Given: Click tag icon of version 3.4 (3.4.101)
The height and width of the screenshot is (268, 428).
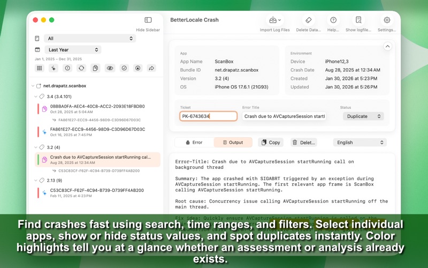Looking at the screenshot, I should 42,96.
